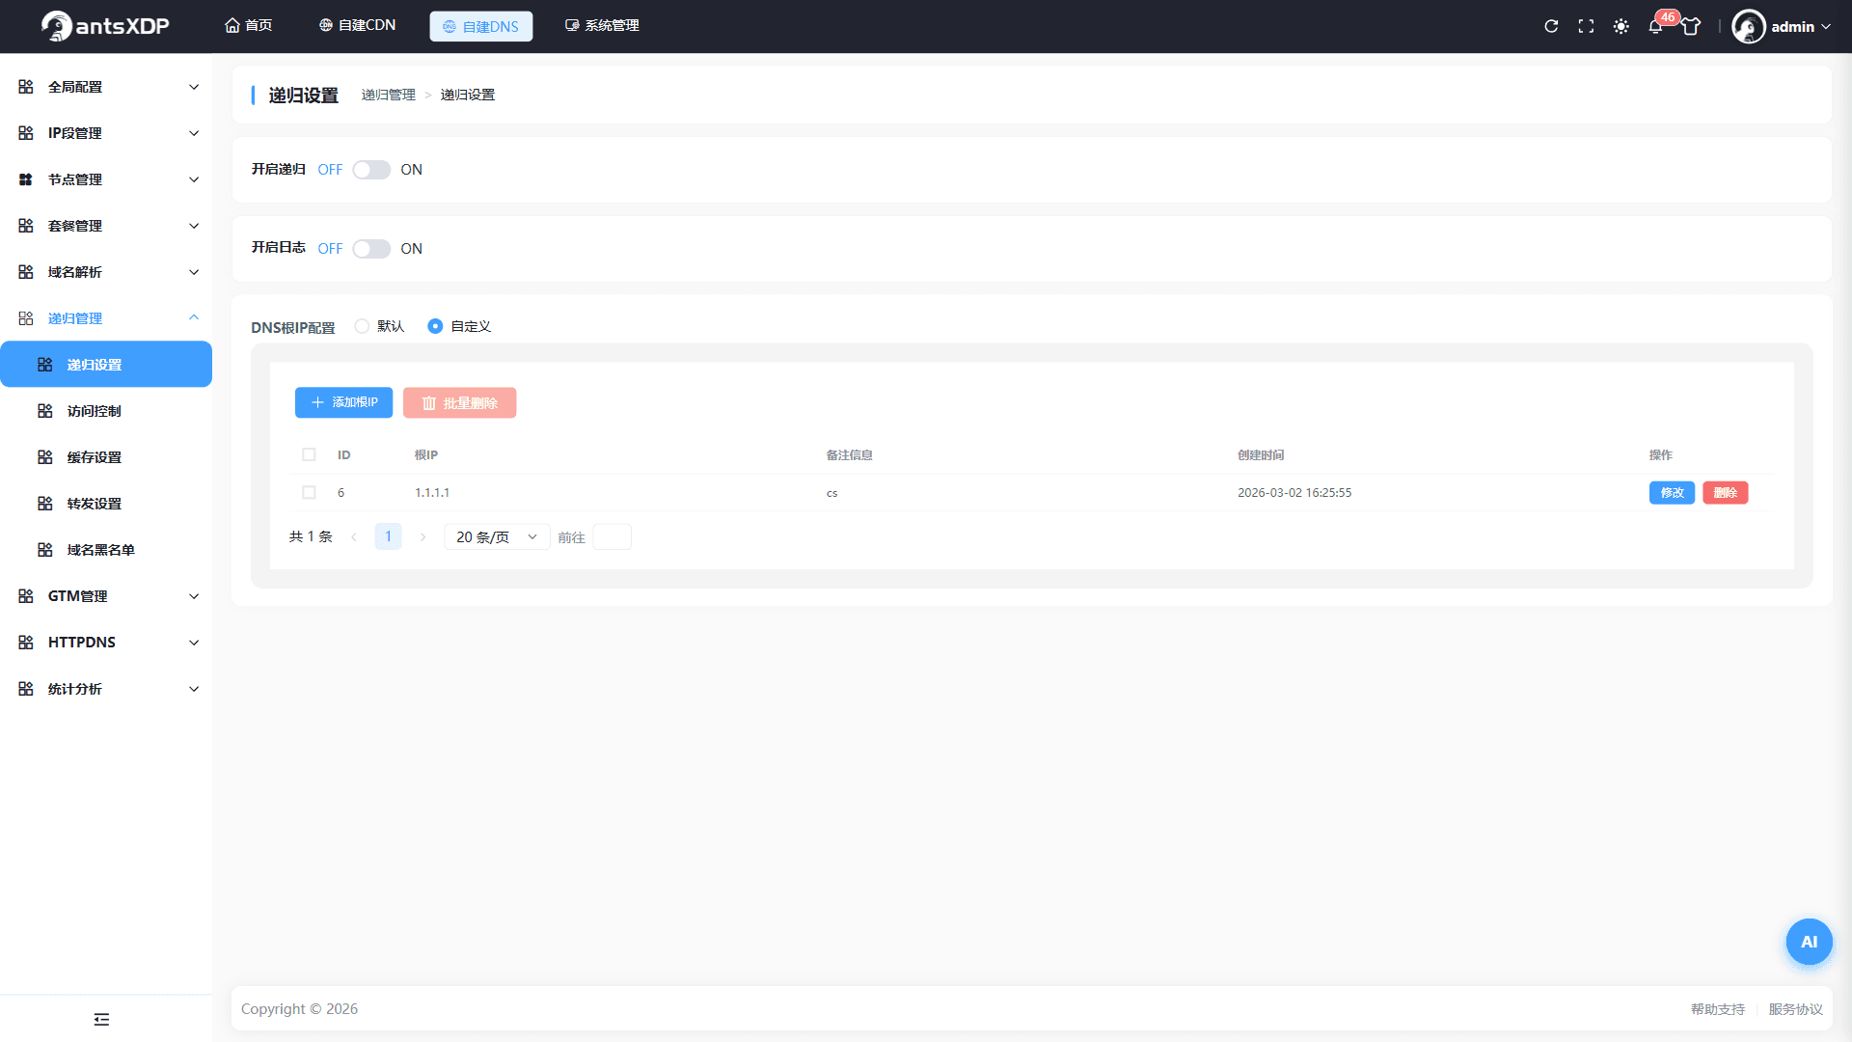Screen dimensions: 1852x1042
Task: Click the admin avatar image
Action: tap(1749, 26)
